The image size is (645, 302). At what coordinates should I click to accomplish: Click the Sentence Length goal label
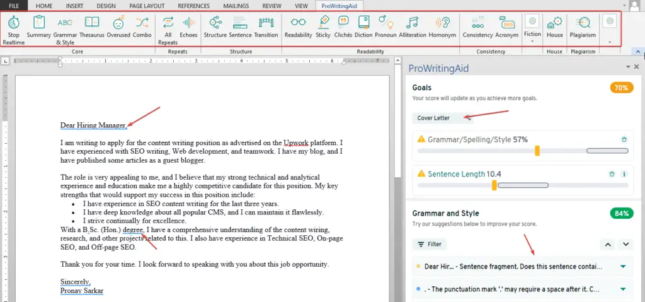coord(456,174)
